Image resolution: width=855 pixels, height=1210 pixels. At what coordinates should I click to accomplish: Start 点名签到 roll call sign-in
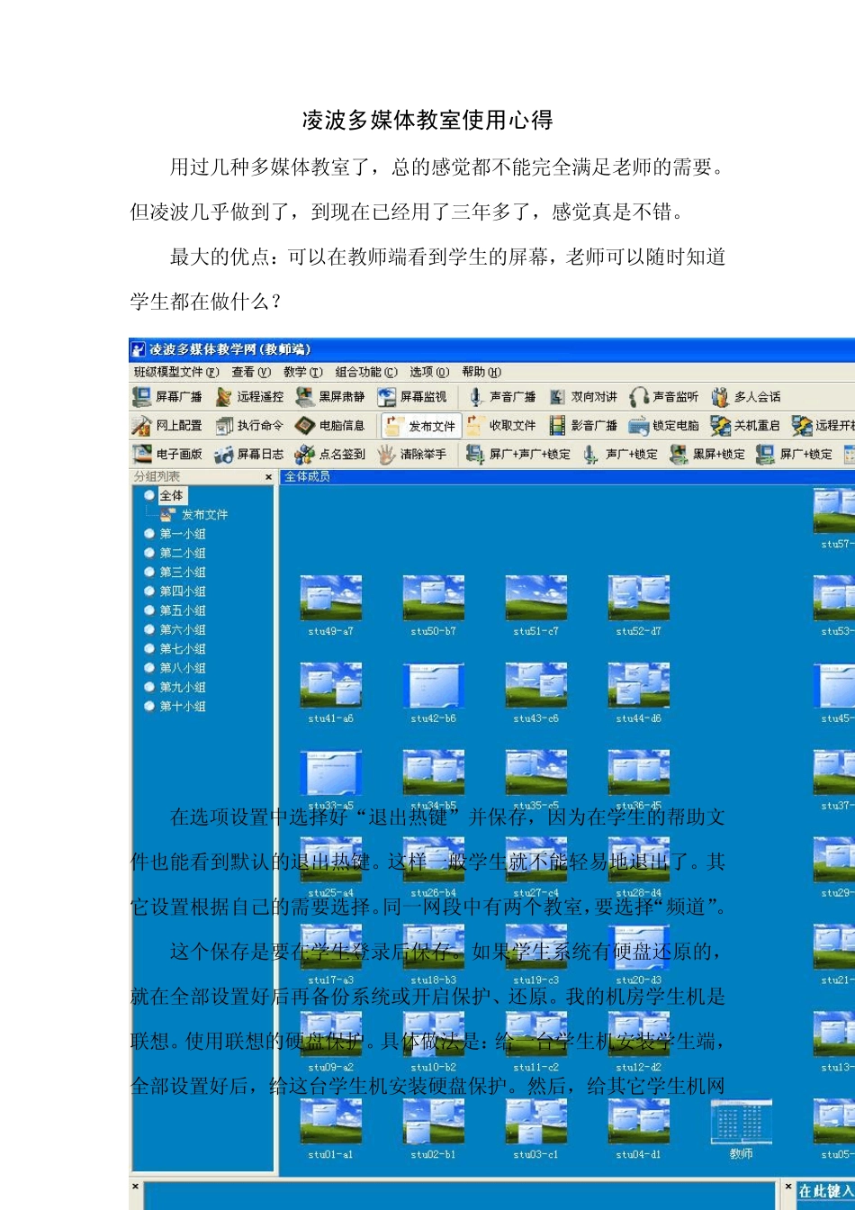coord(330,455)
